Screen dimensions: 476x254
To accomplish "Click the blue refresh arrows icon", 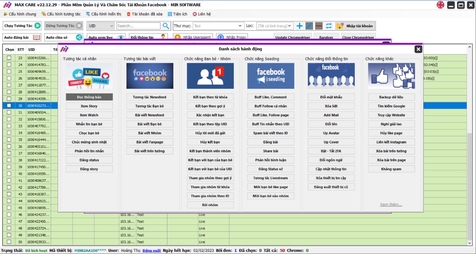I will 329,26.
